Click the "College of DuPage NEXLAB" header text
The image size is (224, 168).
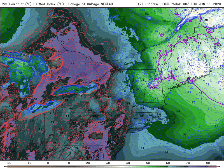pyautogui.click(x=90, y=4)
